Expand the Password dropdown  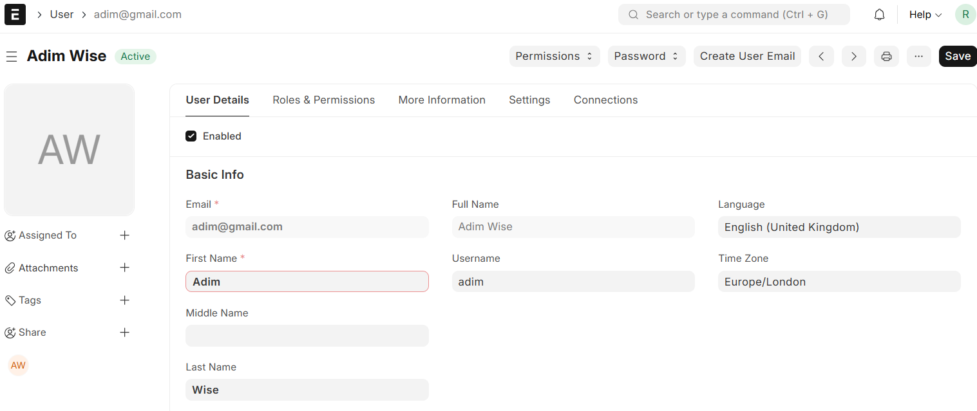click(x=646, y=57)
